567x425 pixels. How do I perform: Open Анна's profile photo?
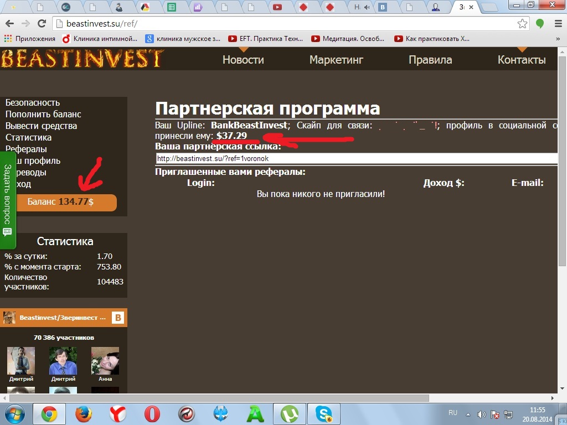tap(105, 361)
